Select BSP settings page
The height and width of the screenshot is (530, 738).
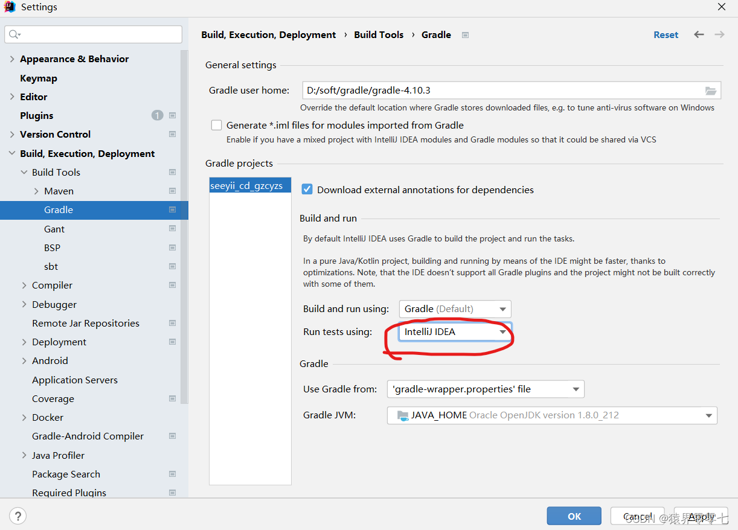tap(52, 247)
